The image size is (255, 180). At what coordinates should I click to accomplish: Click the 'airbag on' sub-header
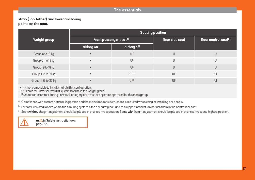[x=90, y=47]
